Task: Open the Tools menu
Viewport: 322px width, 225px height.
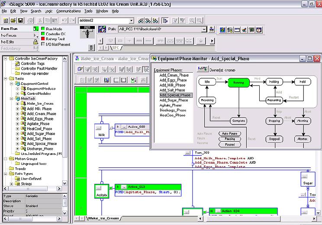Action: pyautogui.click(x=88, y=11)
